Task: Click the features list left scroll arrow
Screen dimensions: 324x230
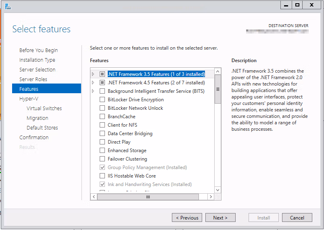Action: (94, 197)
